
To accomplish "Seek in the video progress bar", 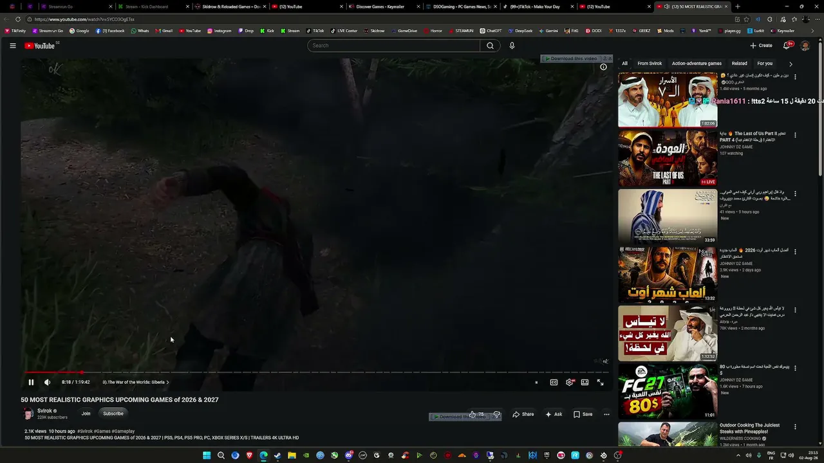I will pos(316,372).
